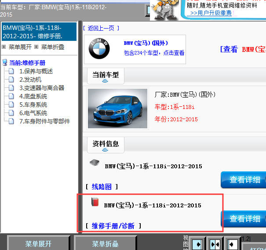
Task: Open tree item 1.保养与概述
Action: [36, 71]
